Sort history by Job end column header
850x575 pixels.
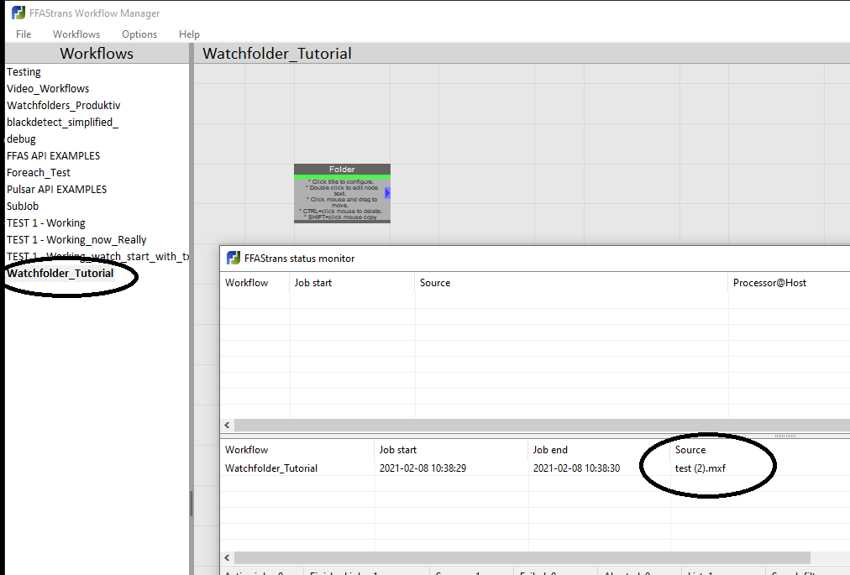[x=550, y=449]
